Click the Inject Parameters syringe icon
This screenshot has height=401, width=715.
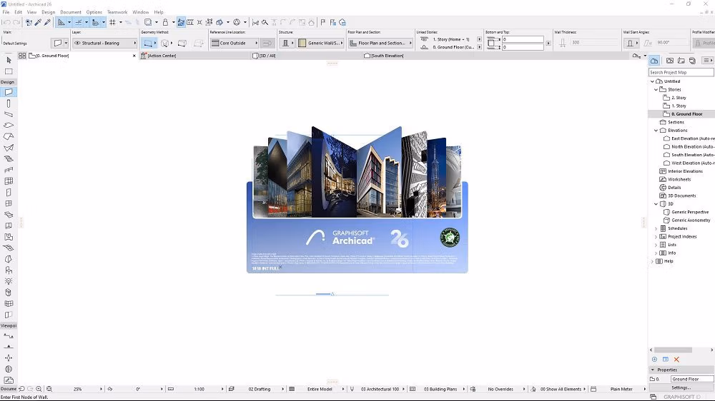click(x=47, y=22)
